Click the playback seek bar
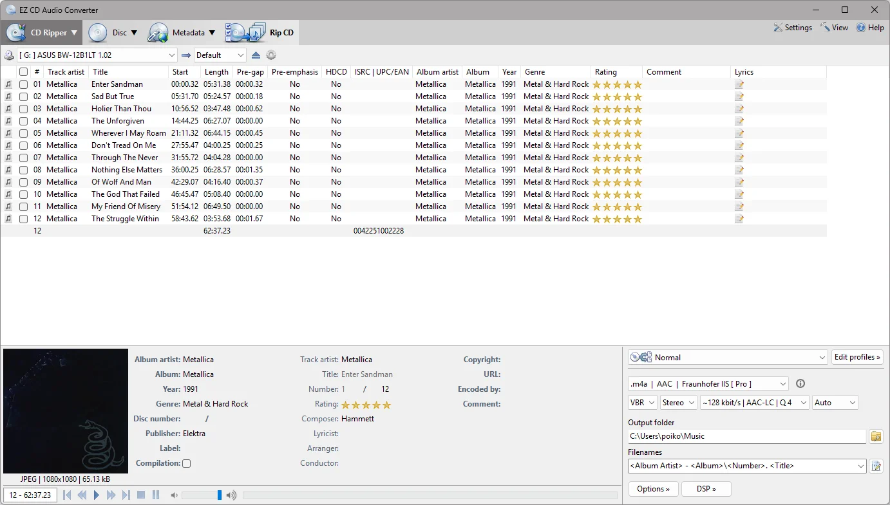890x505 pixels. [430, 495]
